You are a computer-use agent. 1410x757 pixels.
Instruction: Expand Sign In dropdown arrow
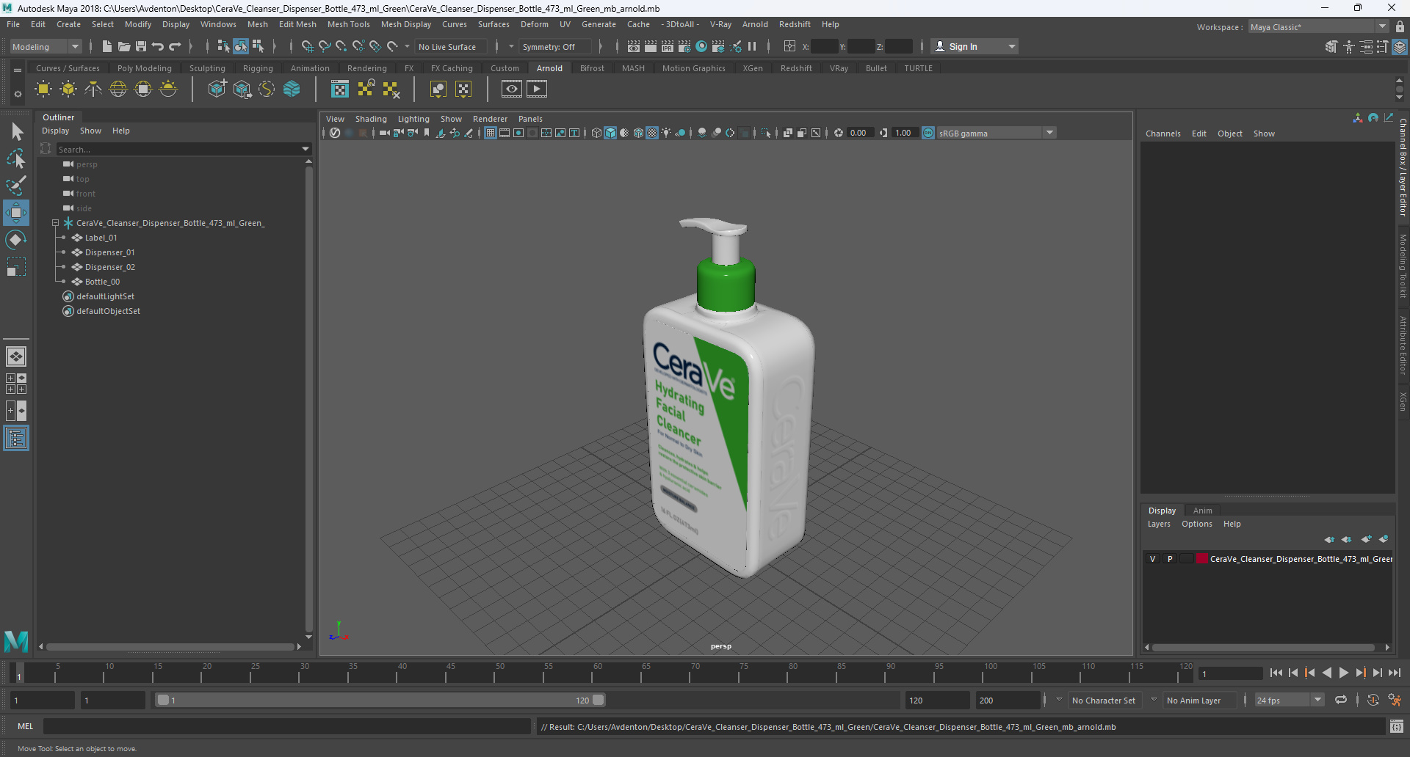(1012, 46)
